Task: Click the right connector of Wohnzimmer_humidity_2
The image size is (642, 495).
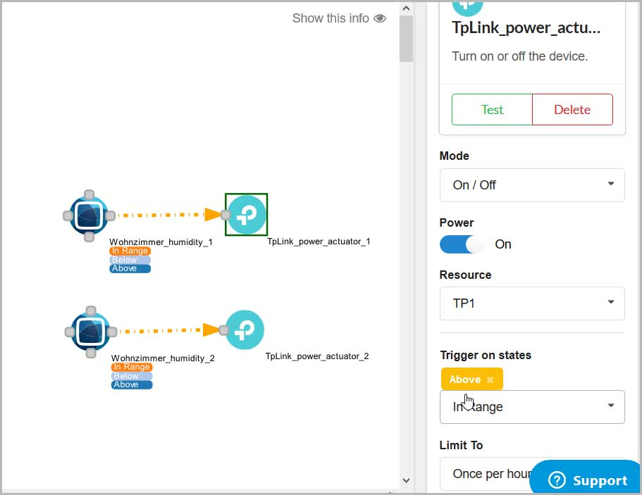Action: tap(112, 332)
